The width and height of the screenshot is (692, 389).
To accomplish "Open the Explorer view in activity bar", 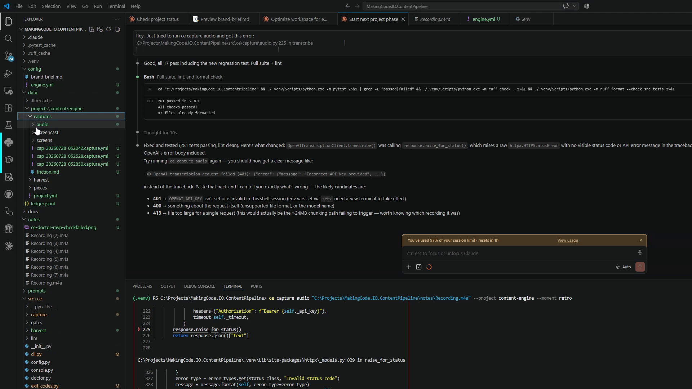I will point(9,21).
